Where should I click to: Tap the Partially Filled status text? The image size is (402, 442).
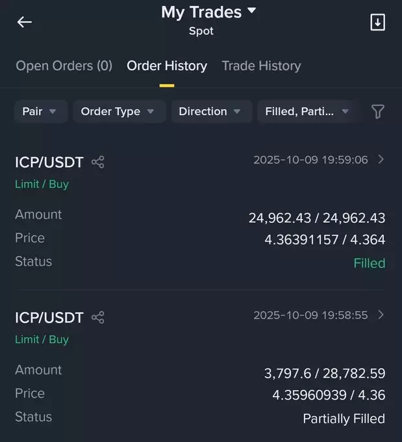(344, 419)
